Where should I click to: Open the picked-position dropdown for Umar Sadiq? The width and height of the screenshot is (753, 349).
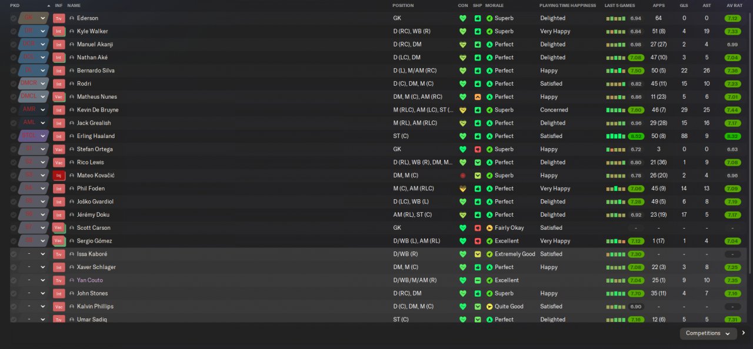tap(42, 320)
